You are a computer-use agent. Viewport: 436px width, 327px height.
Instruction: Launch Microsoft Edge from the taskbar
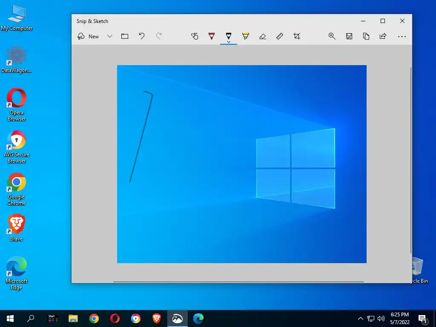pos(198,318)
